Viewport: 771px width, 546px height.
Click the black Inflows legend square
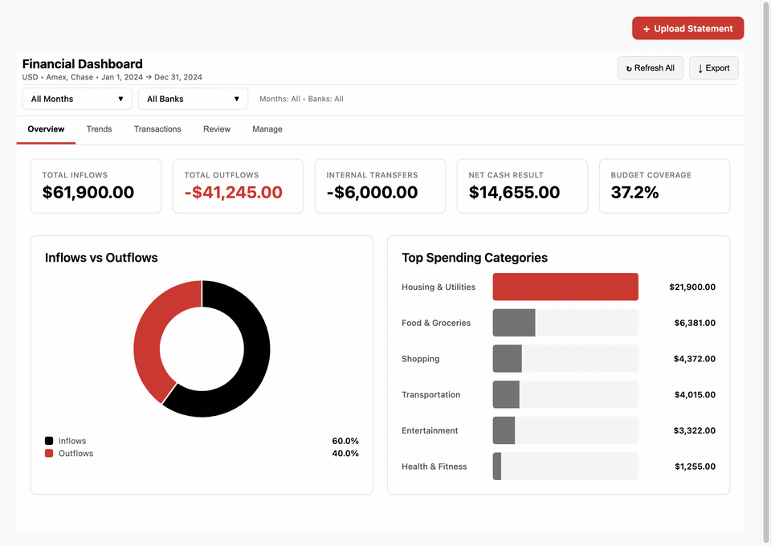[x=49, y=440]
